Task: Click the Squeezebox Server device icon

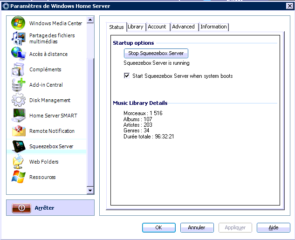Action: (x=18, y=146)
